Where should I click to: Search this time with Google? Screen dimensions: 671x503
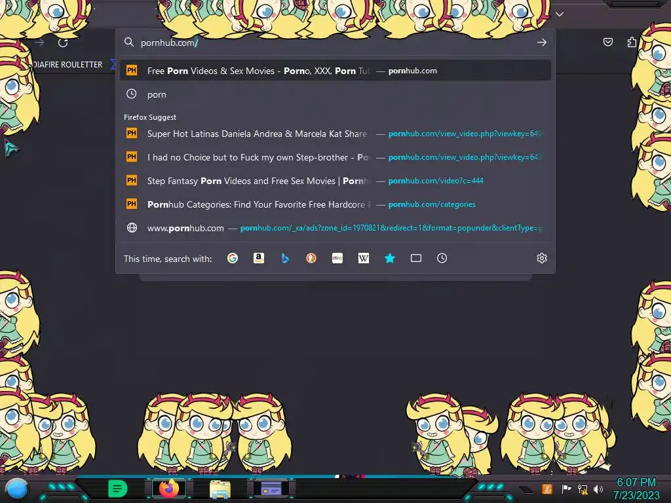pyautogui.click(x=233, y=258)
